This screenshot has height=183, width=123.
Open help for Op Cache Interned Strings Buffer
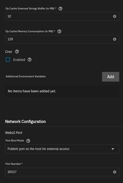pyautogui.click(x=60, y=9)
